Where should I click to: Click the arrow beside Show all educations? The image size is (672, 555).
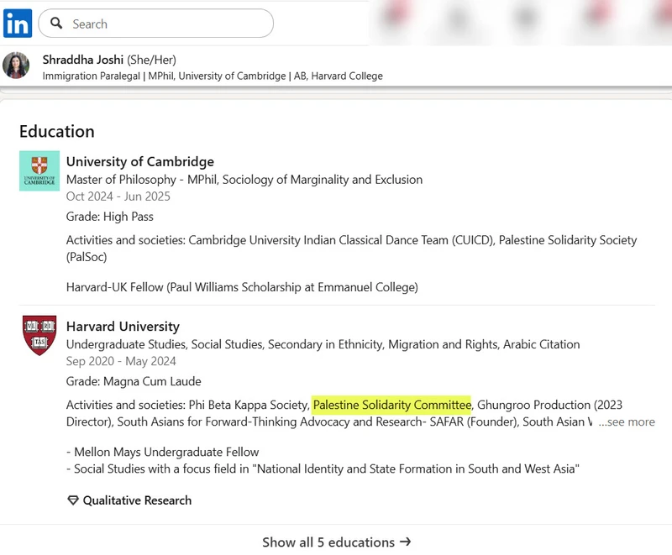[406, 542]
